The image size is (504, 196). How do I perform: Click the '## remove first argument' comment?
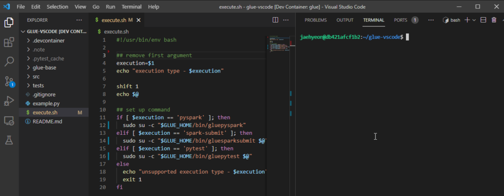[x=154, y=55]
